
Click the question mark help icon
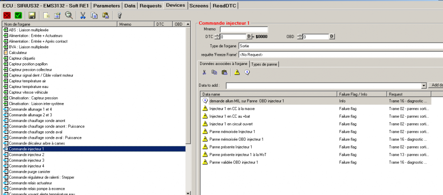pos(119,15)
